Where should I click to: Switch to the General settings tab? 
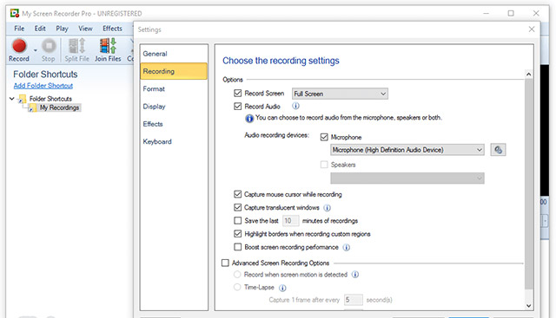tap(174, 54)
